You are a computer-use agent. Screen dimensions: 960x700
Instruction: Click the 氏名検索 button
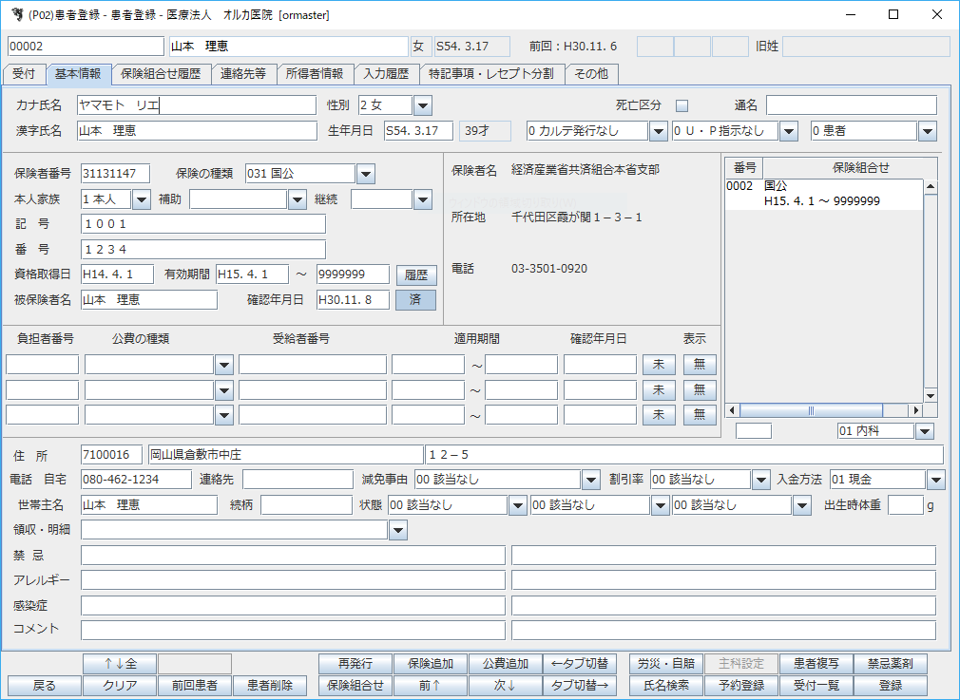(666, 686)
